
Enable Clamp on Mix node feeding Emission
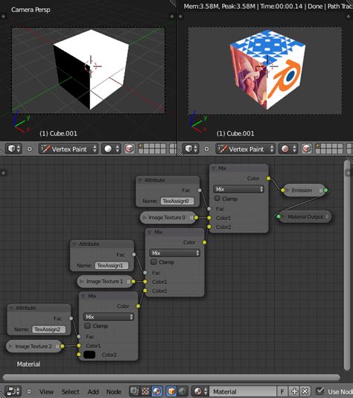(217, 198)
